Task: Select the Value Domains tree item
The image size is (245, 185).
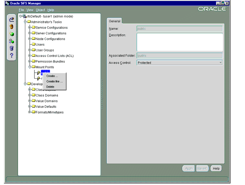Action: (x=47, y=101)
